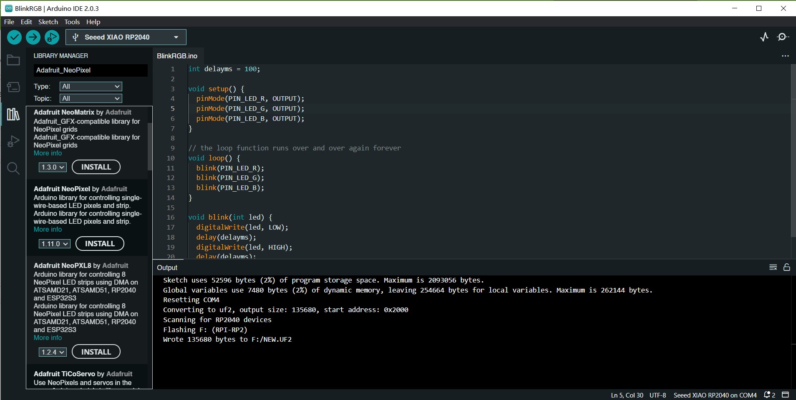796x400 pixels.
Task: Open the Tools menu
Action: point(72,22)
